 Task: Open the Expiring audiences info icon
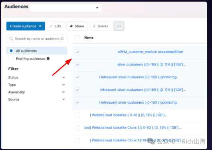point(48,58)
